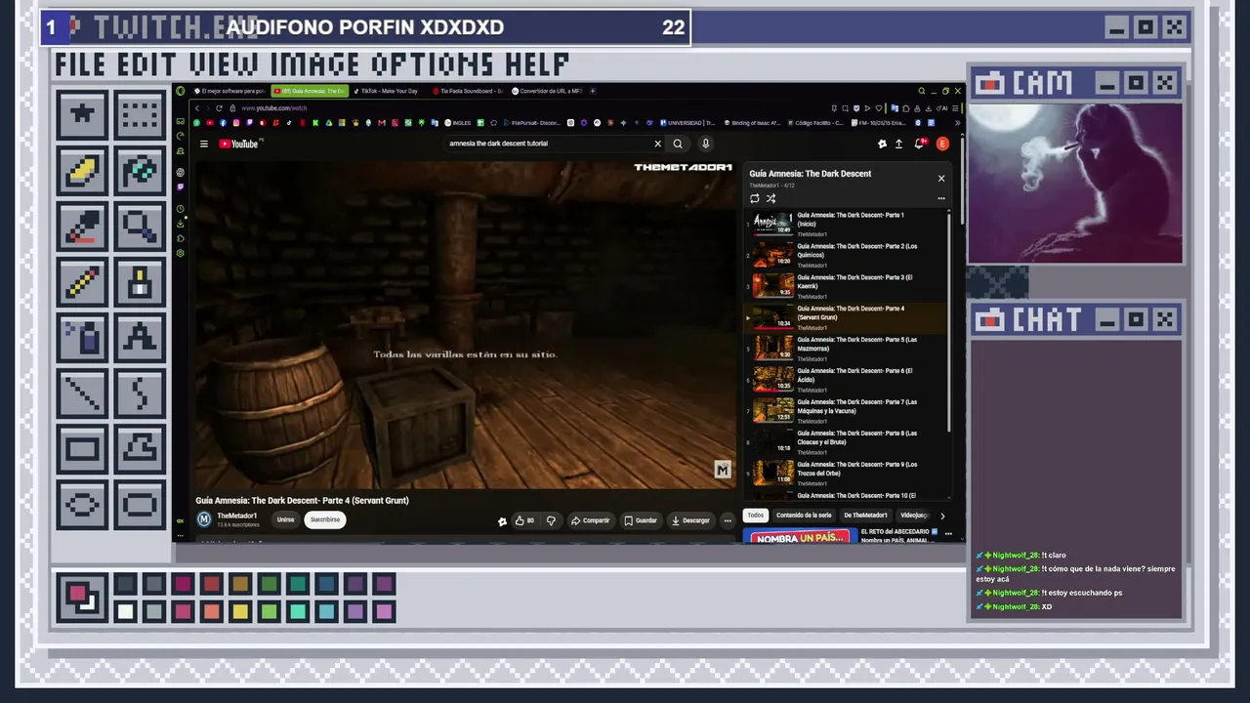Switch to the TikTok - Make Your Day tab
The width and height of the screenshot is (1250, 703).
click(x=388, y=91)
